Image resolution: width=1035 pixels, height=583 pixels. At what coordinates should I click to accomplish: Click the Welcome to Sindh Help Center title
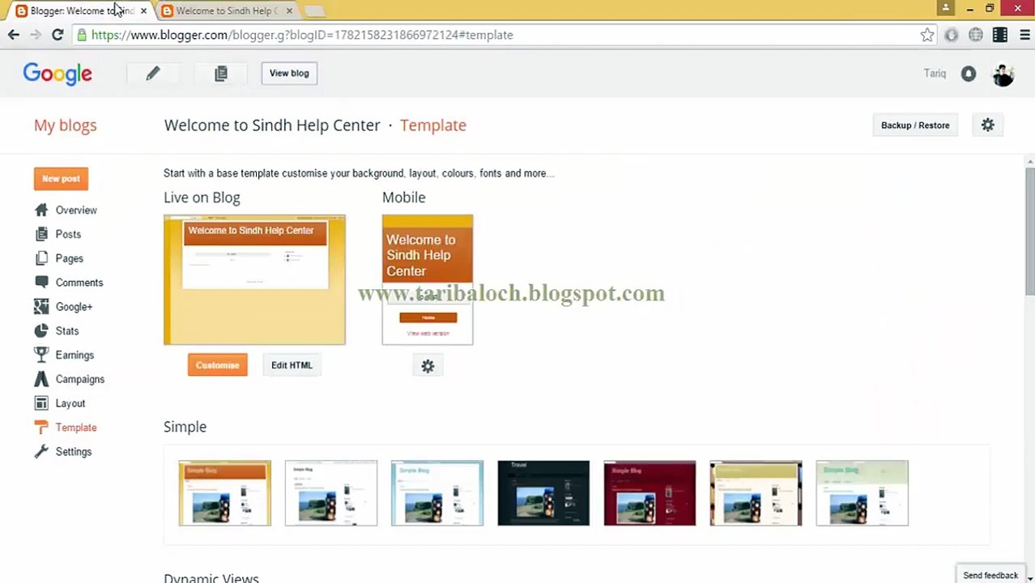(x=271, y=126)
